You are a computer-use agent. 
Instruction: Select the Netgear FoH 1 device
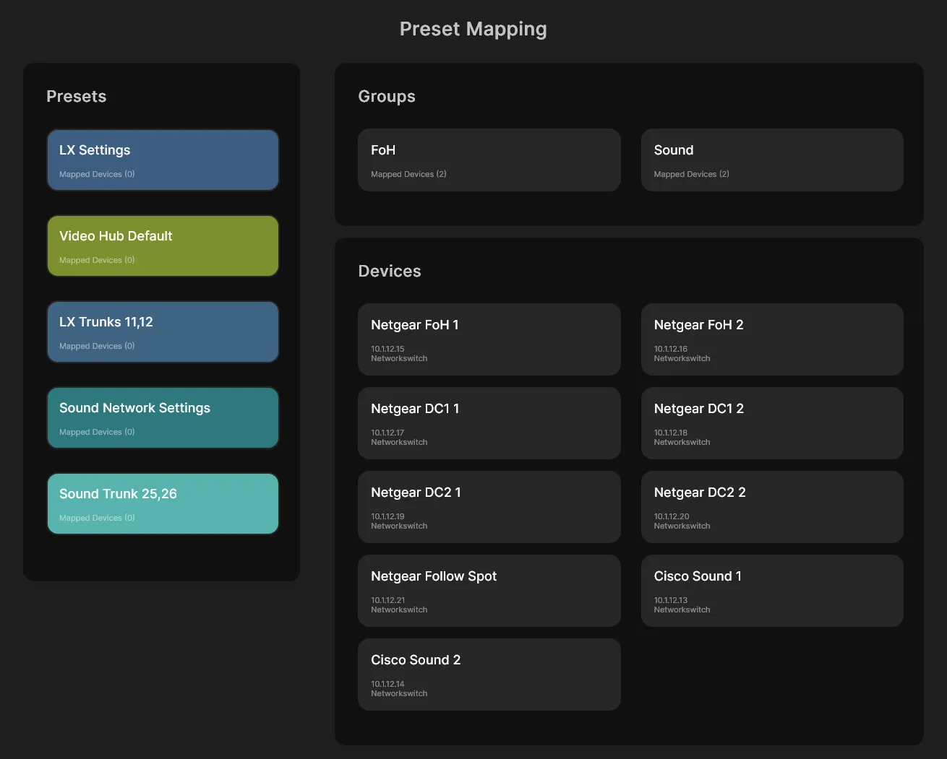[489, 339]
